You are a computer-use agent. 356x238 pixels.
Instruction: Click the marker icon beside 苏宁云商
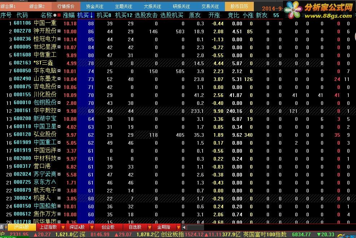[x=59, y=174]
